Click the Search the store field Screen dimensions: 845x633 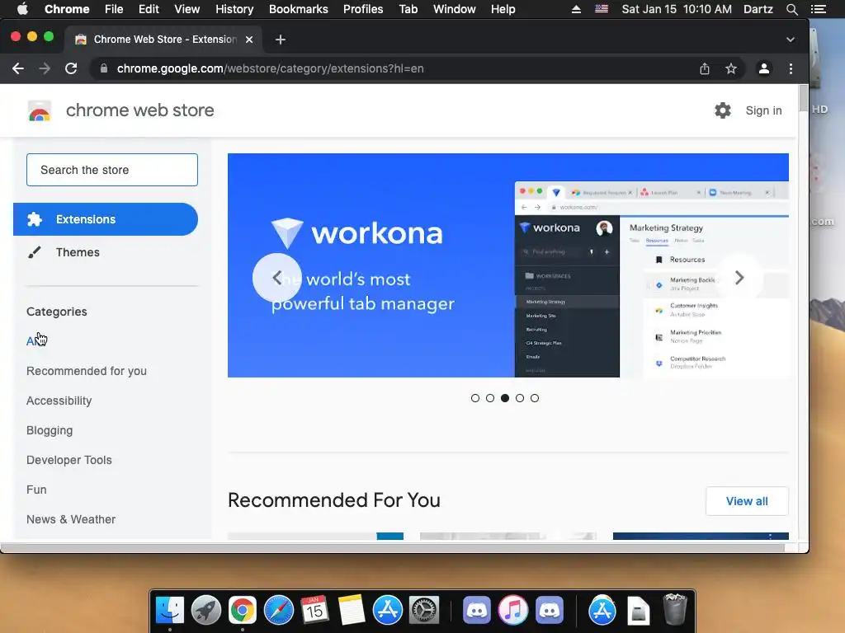coord(112,170)
